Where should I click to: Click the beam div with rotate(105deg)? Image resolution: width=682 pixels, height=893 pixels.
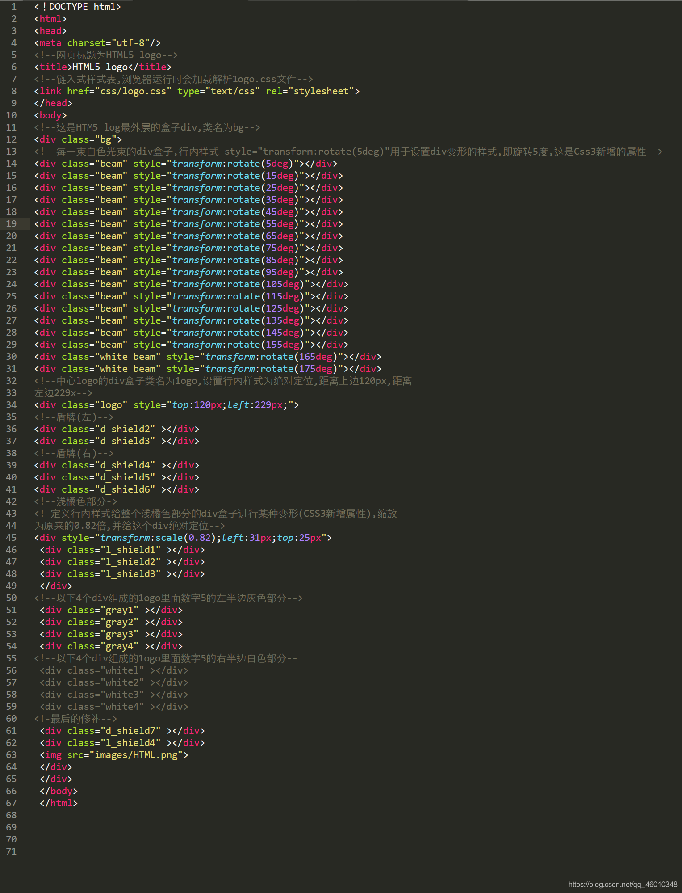[x=191, y=284]
